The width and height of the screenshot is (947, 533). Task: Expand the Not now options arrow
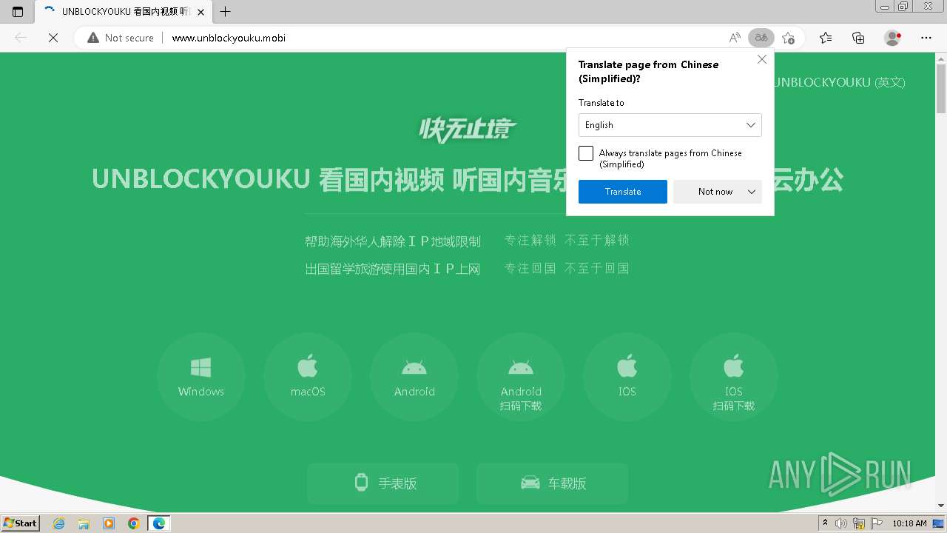(x=752, y=192)
